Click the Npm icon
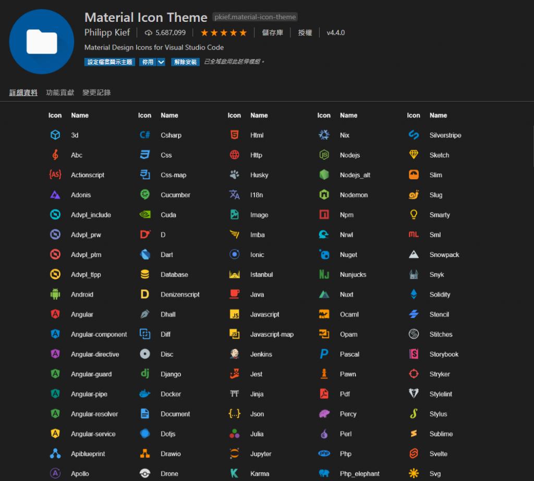 (x=324, y=215)
